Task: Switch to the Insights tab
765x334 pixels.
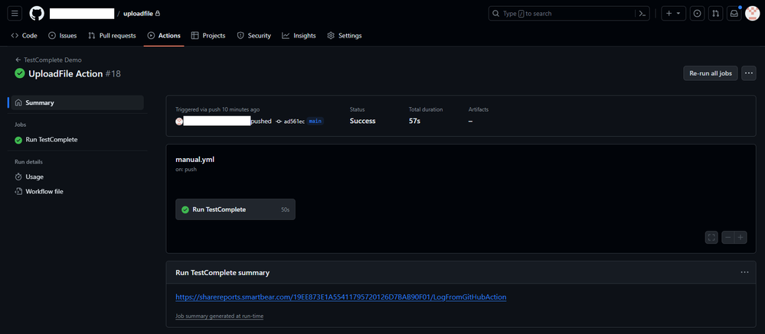Action: click(x=299, y=36)
